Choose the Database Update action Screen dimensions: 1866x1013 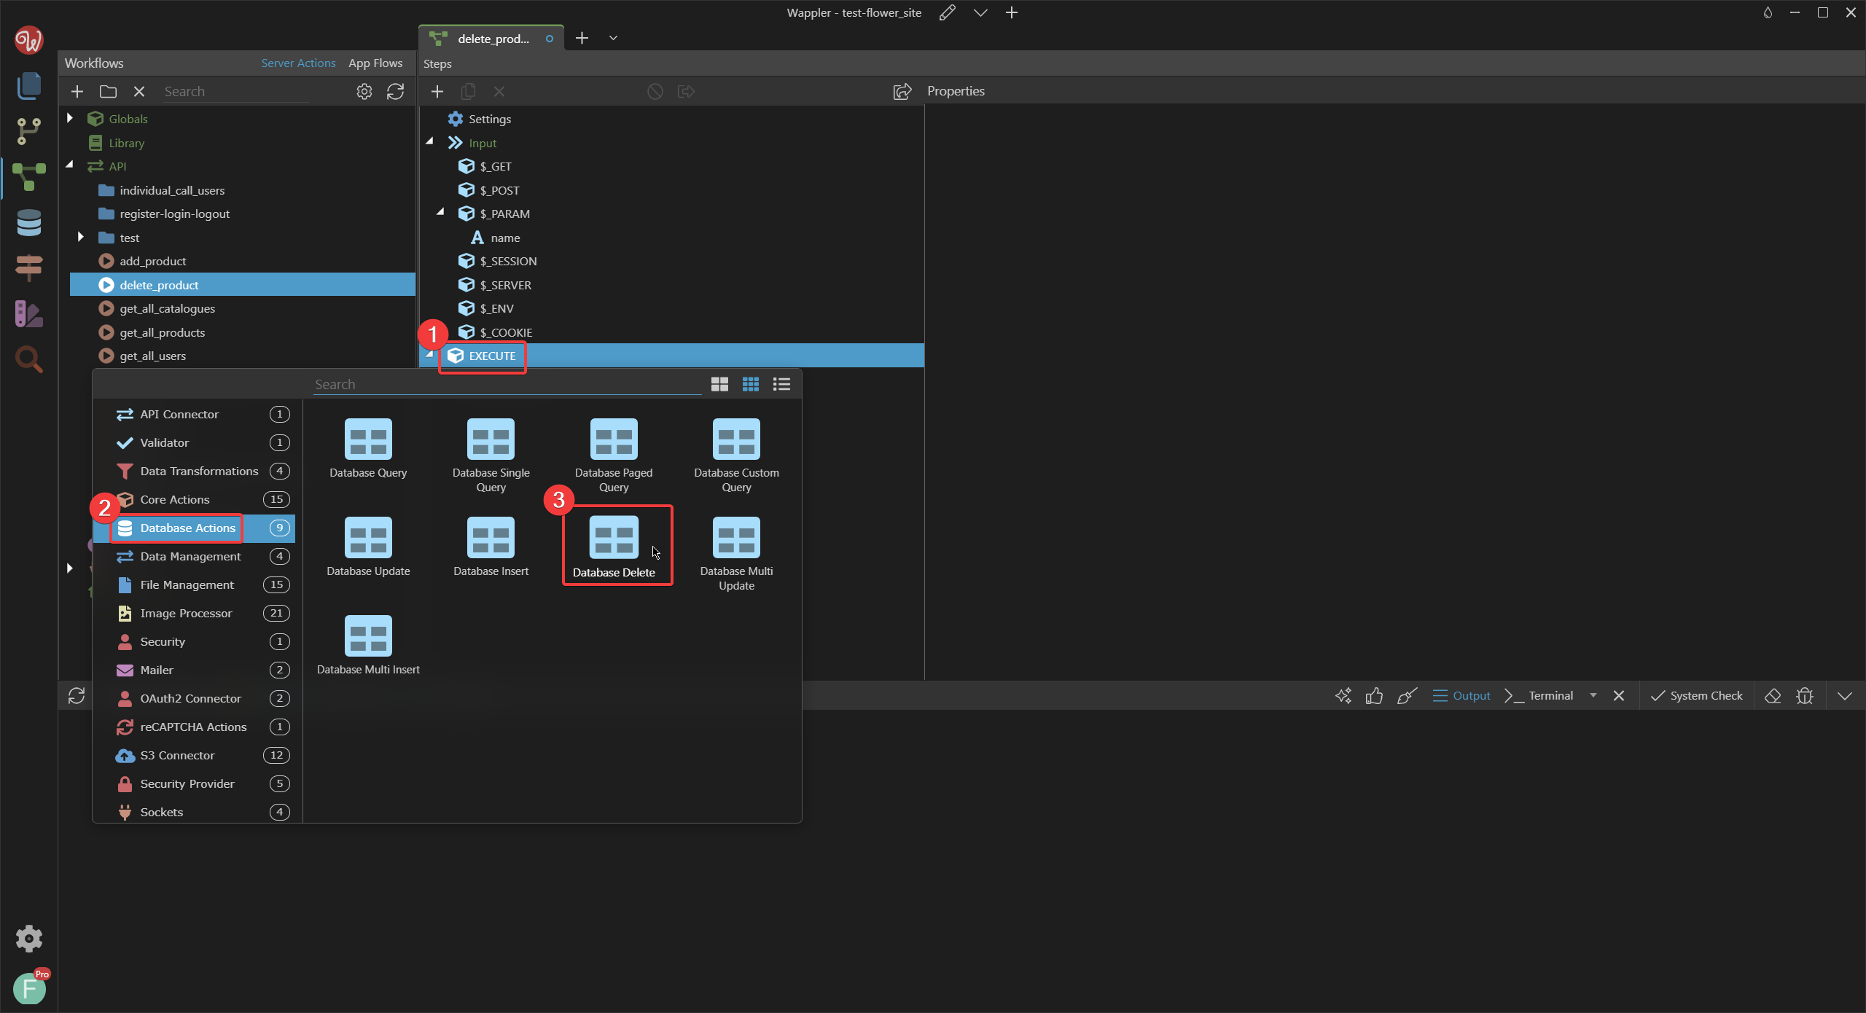click(368, 547)
